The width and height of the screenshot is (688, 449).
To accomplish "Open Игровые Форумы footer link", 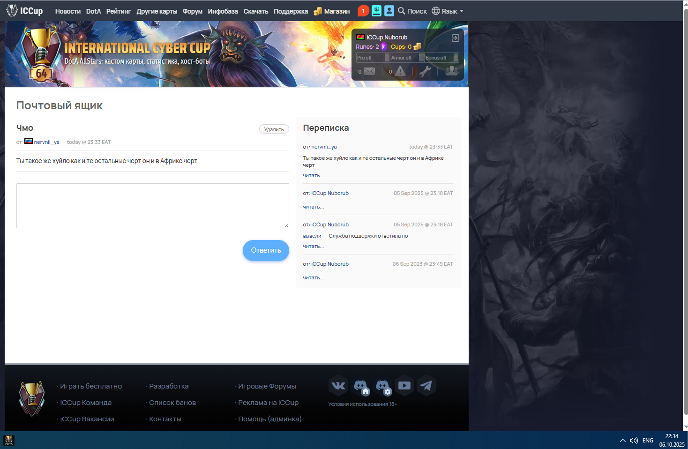I will click(267, 386).
